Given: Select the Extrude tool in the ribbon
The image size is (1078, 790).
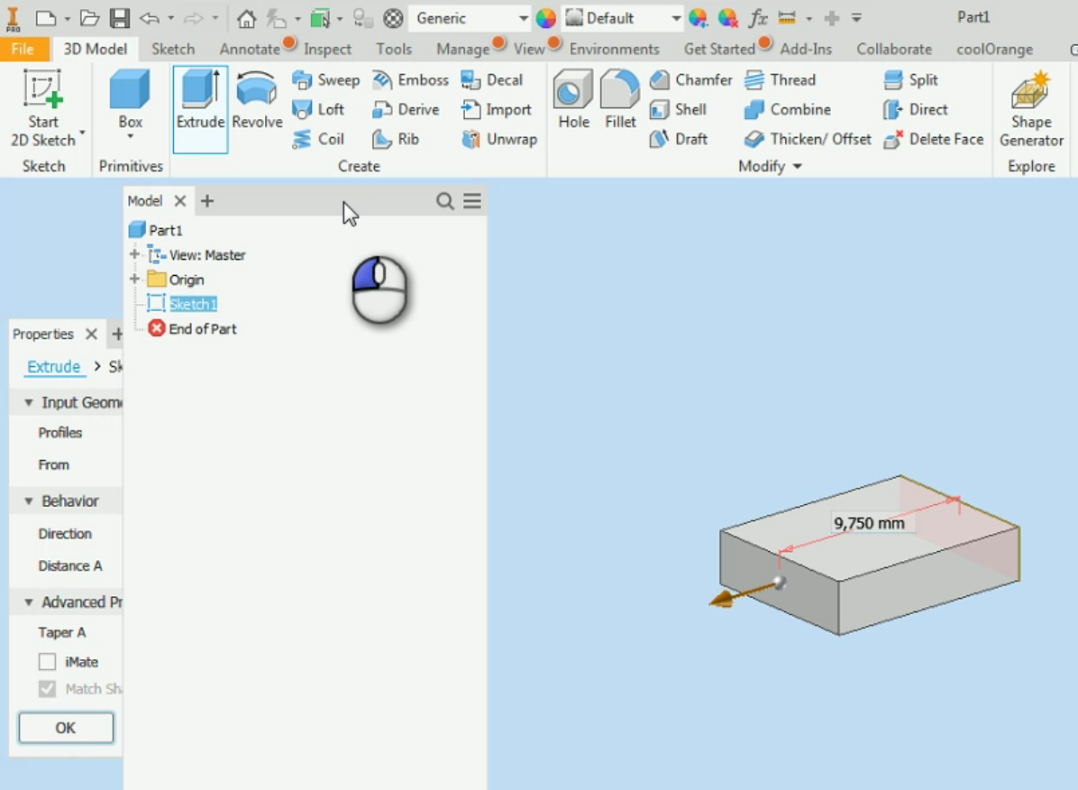Looking at the screenshot, I should (200, 109).
